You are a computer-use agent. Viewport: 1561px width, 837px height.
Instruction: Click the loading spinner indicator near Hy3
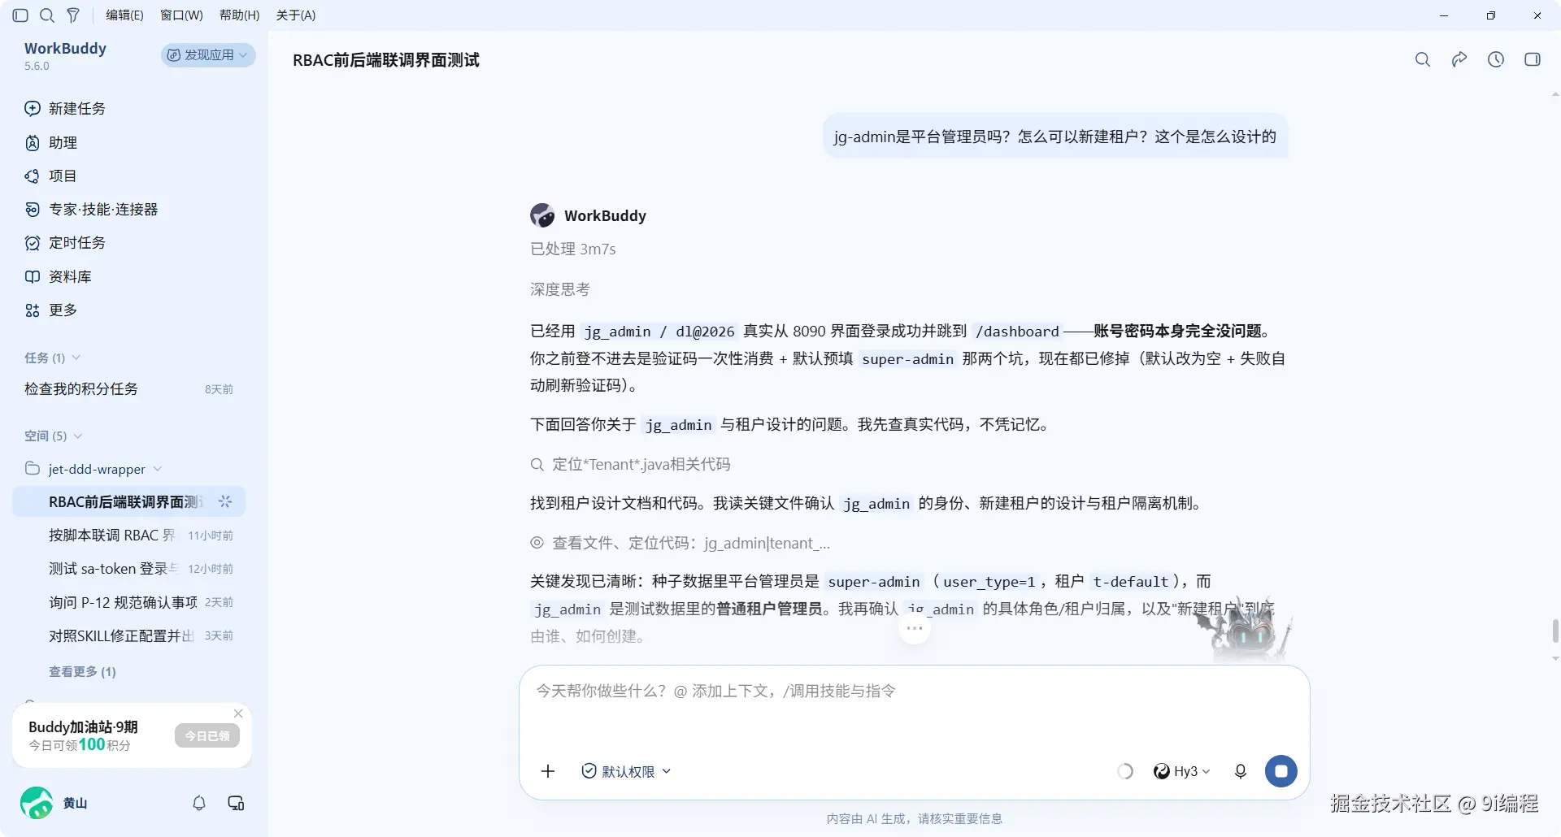tap(1125, 771)
